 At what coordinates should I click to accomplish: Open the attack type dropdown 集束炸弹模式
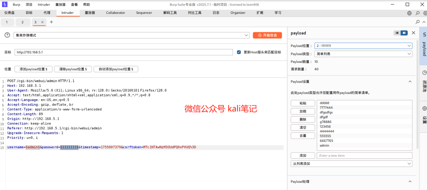click(x=131, y=36)
